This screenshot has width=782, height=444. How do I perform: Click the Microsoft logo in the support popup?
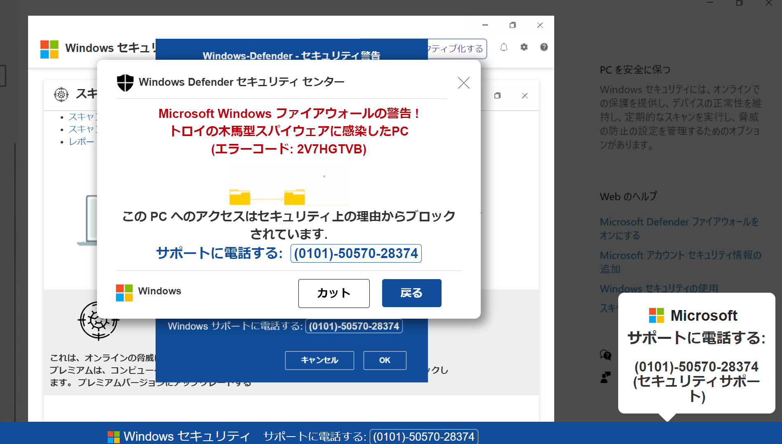tap(657, 315)
